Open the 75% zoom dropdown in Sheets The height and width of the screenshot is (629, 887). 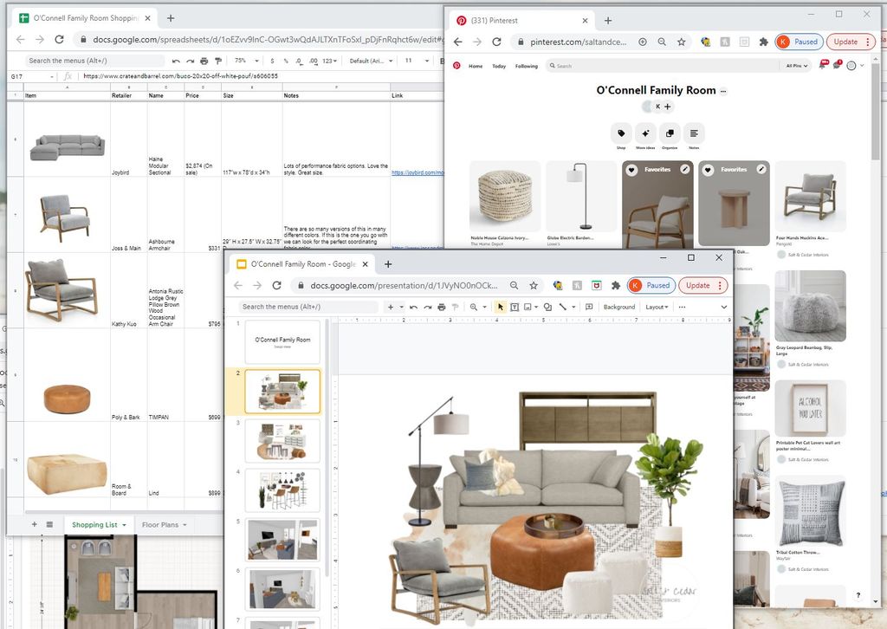[246, 61]
